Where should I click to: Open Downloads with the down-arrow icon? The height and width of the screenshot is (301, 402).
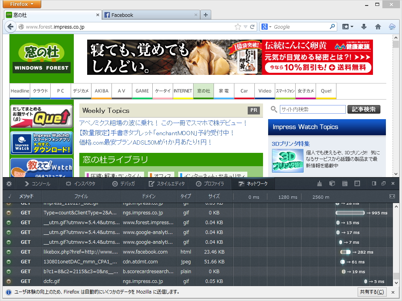point(364,27)
